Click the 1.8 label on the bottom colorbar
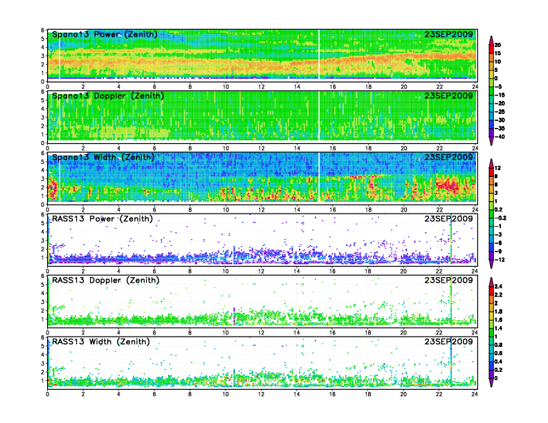548x423 pixels. coord(499,311)
